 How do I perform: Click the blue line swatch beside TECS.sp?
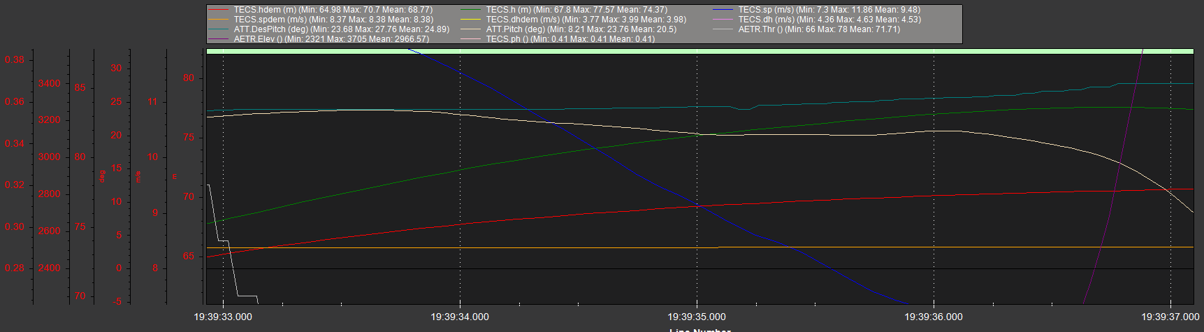[724, 10]
